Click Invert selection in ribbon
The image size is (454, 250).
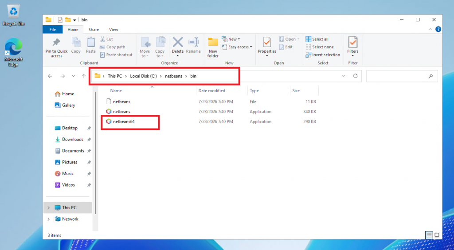coord(323,55)
